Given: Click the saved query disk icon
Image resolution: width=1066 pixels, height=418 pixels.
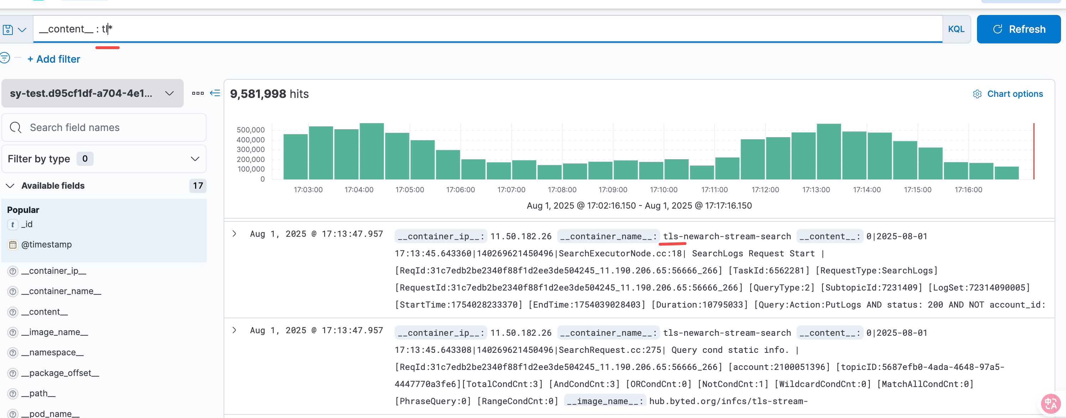Looking at the screenshot, I should pos(8,30).
